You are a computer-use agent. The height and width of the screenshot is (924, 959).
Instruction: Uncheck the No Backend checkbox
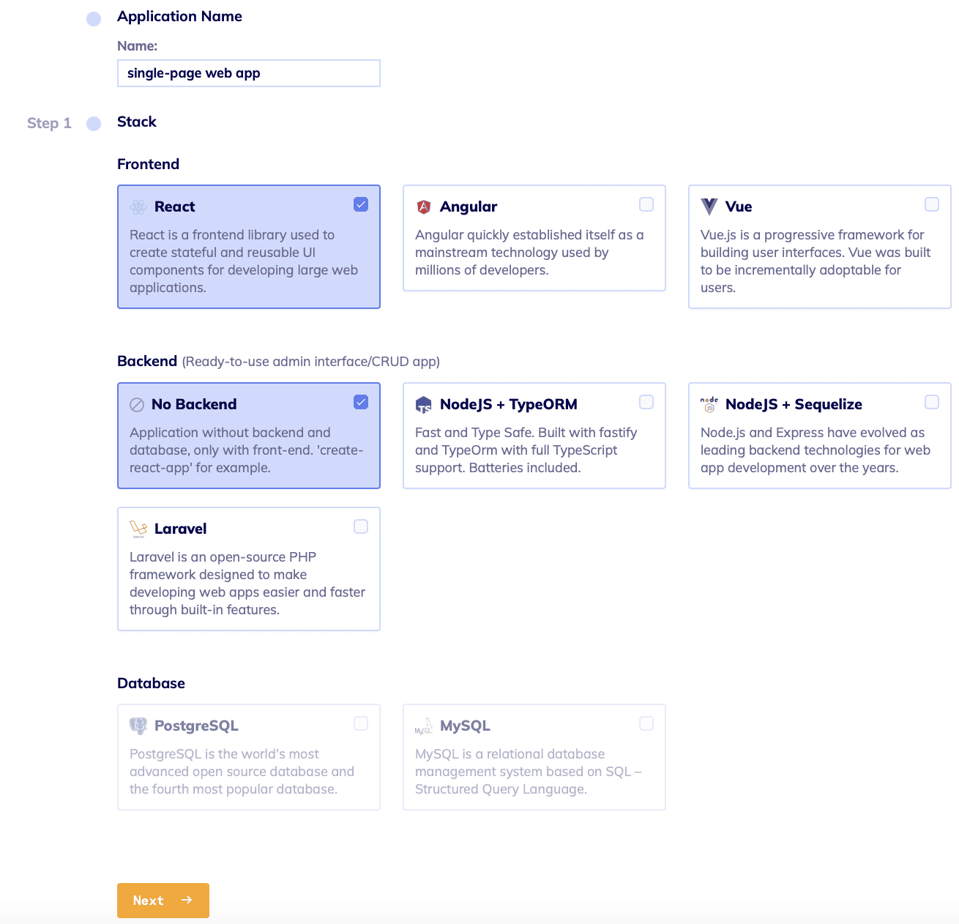[x=360, y=402]
